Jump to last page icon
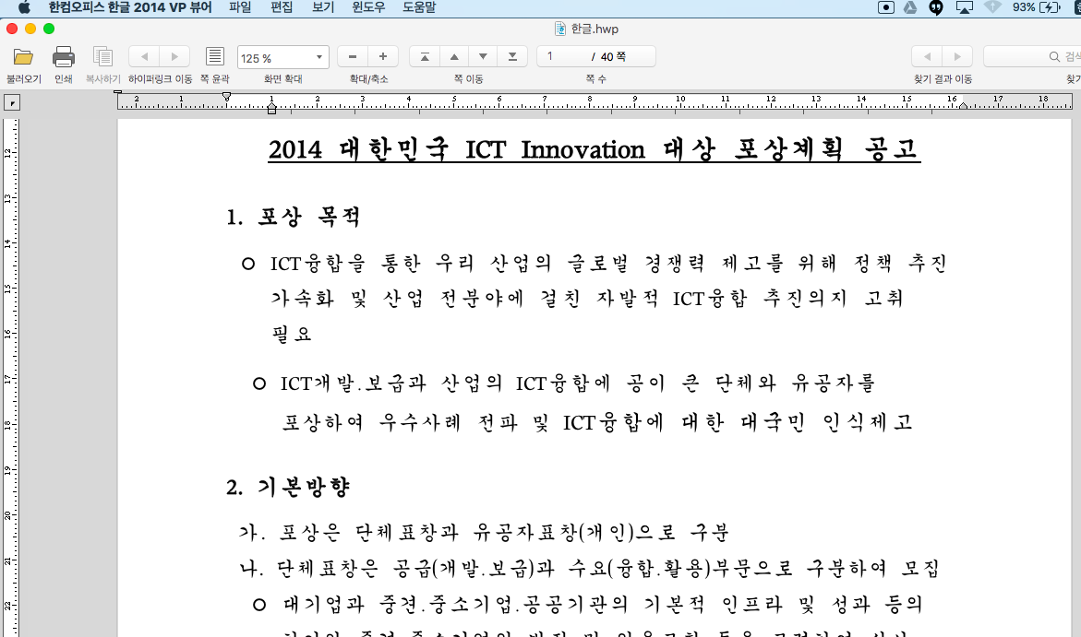This screenshot has height=637, width=1081. tap(512, 56)
